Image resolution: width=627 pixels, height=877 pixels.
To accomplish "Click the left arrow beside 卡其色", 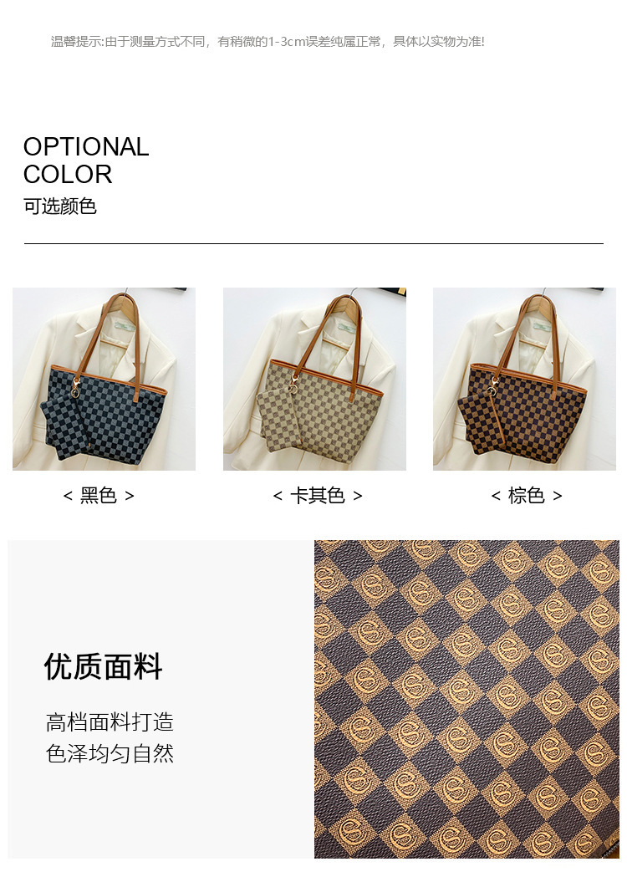I will tap(278, 496).
